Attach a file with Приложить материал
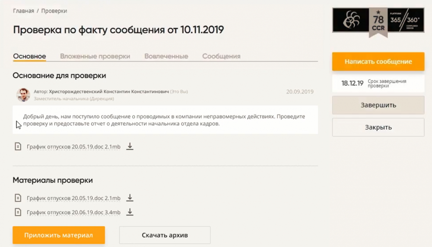This screenshot has width=432, height=247. click(59, 235)
